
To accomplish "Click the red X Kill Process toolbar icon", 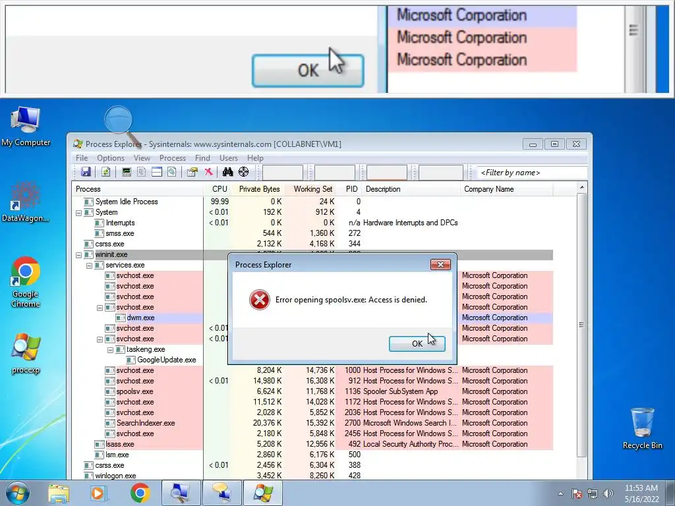I will (x=208, y=172).
